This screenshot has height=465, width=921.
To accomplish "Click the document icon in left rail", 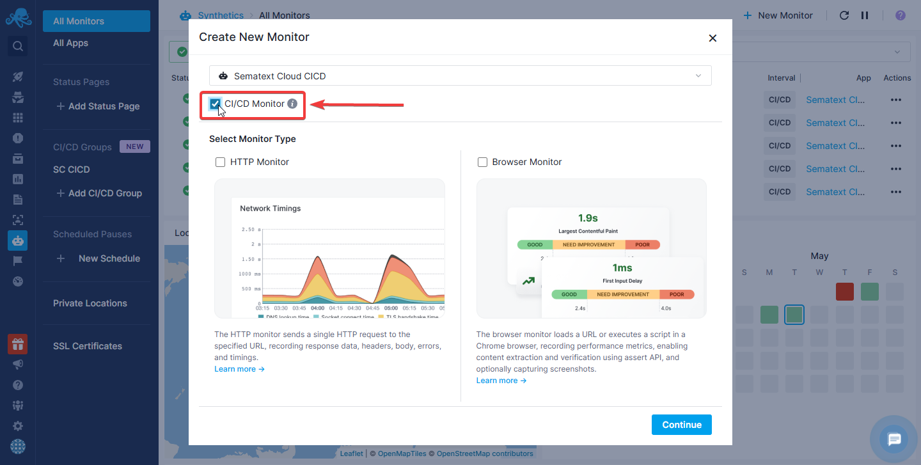I will [x=18, y=200].
